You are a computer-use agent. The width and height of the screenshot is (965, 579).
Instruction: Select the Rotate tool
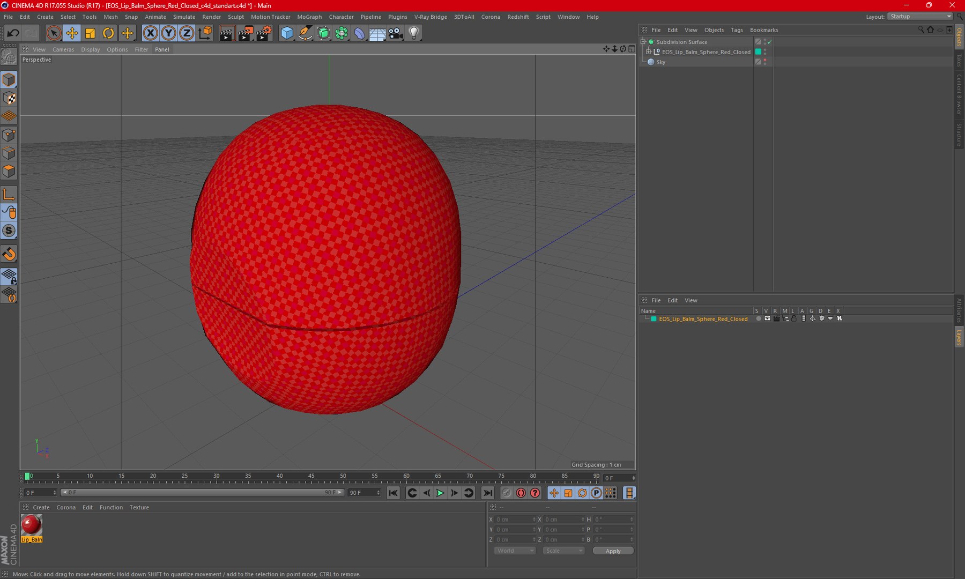(108, 33)
